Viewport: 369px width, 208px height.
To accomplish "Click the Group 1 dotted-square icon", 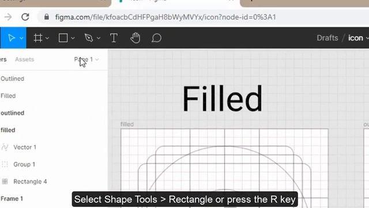I will [5, 164].
